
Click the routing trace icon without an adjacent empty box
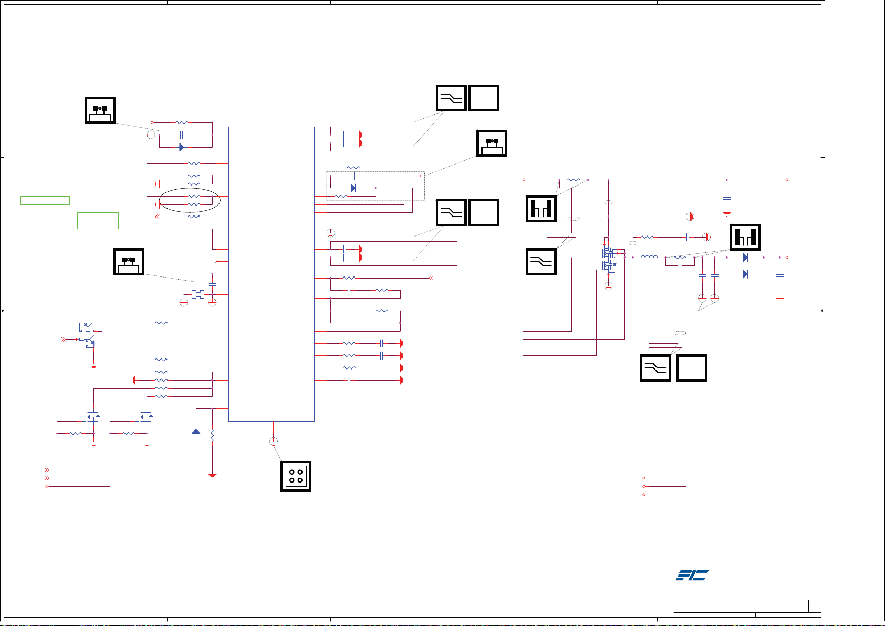point(542,262)
